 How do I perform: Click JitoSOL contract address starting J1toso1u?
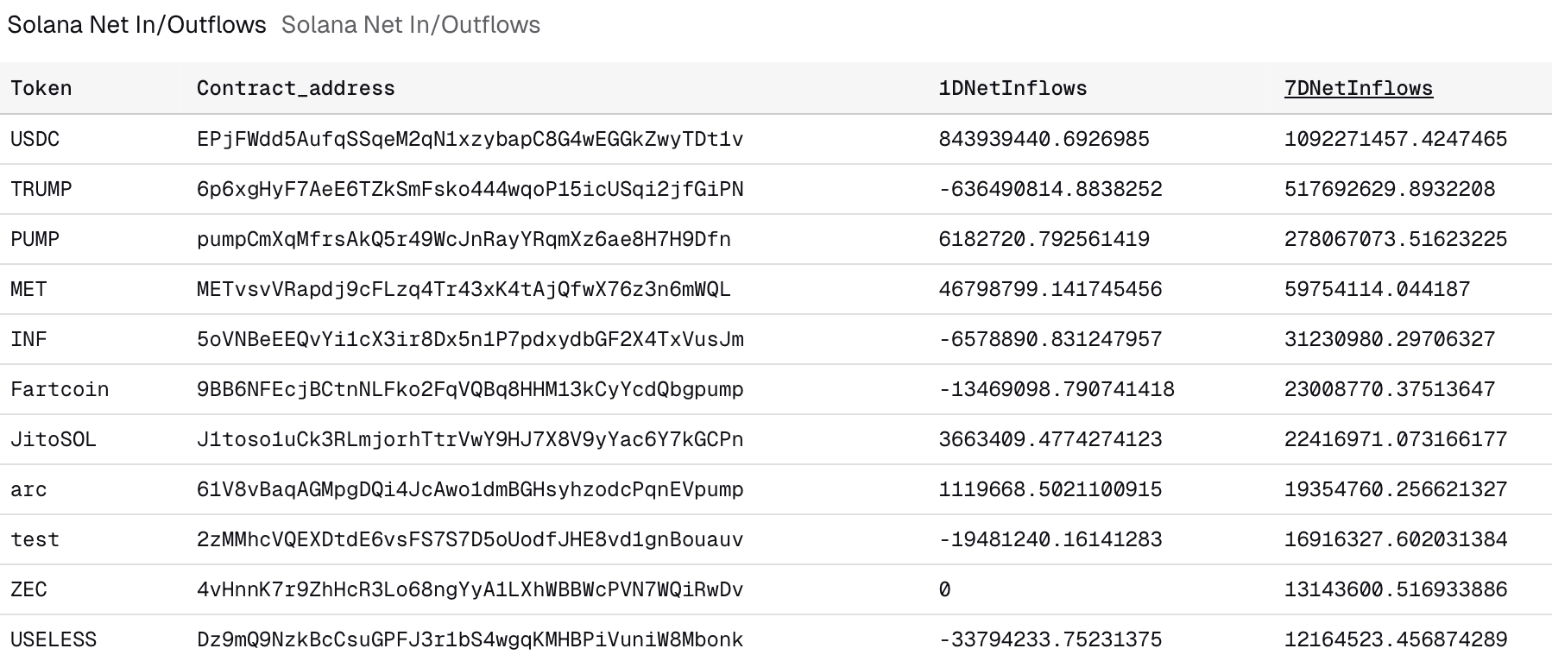click(470, 439)
